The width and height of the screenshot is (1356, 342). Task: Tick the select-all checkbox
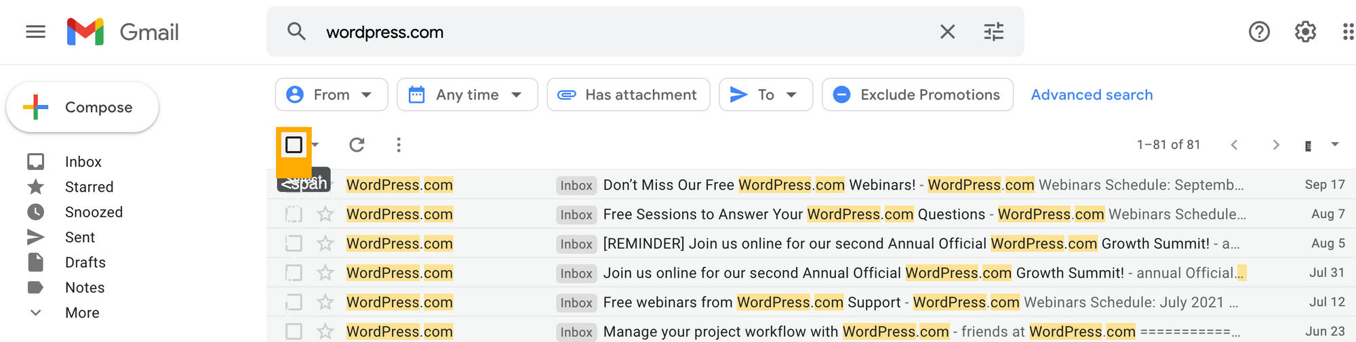(x=294, y=144)
